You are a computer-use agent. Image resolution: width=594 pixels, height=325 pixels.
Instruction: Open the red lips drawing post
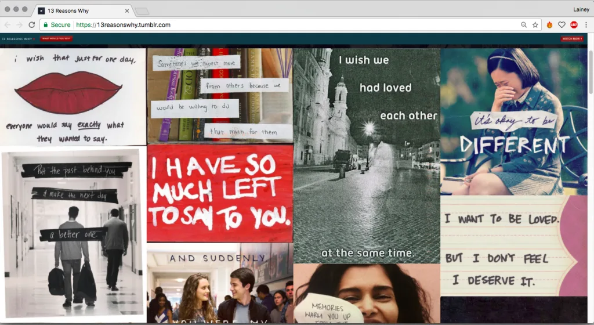pos(73,97)
